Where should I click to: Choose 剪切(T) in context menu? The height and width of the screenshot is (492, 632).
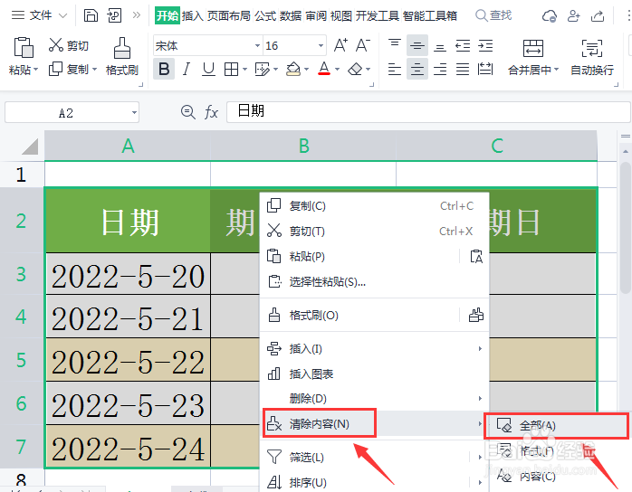pos(374,232)
